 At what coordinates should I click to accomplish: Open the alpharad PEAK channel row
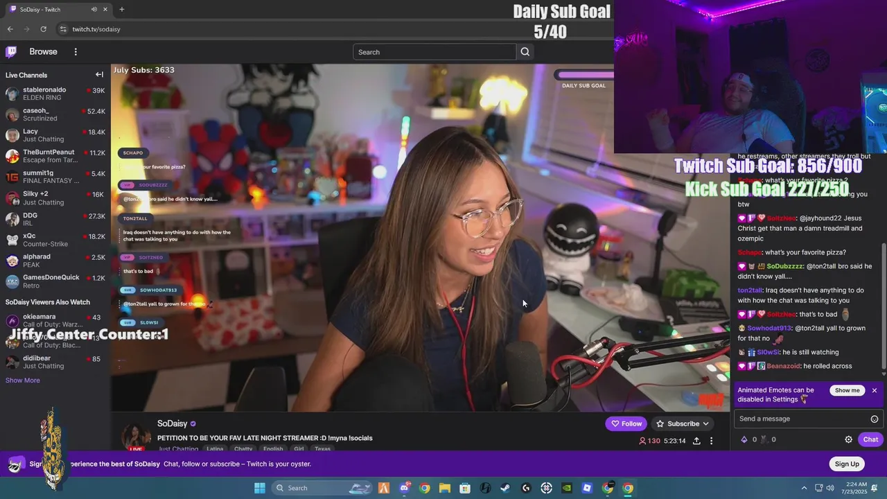55,261
